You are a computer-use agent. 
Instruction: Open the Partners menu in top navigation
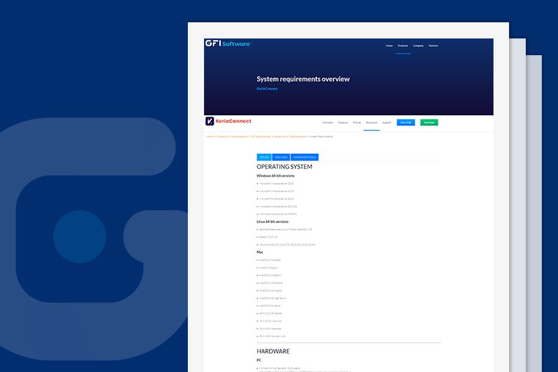[433, 45]
